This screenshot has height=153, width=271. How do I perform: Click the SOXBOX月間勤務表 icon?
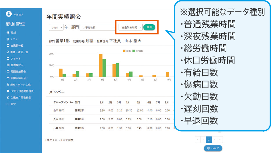point(8,91)
